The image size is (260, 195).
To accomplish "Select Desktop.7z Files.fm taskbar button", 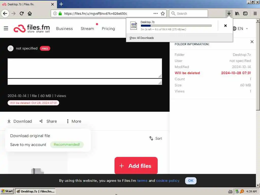I will click(x=35, y=191).
